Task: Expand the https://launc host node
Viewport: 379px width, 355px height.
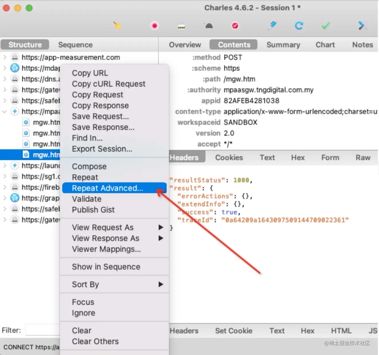Action: 5,166
